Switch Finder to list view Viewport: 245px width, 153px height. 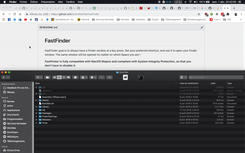[59, 77]
